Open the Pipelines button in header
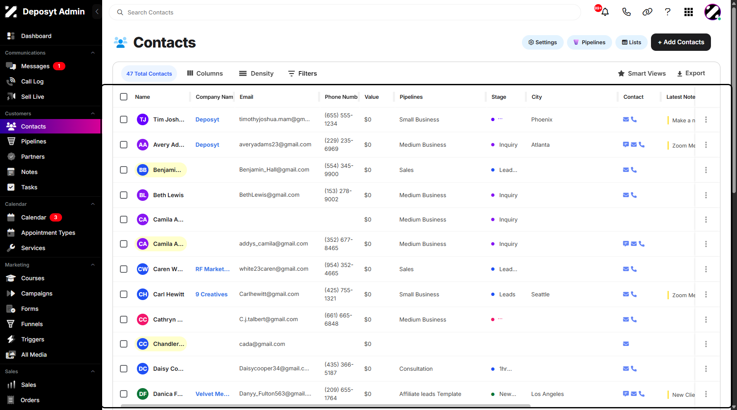737x410 pixels. pyautogui.click(x=589, y=42)
